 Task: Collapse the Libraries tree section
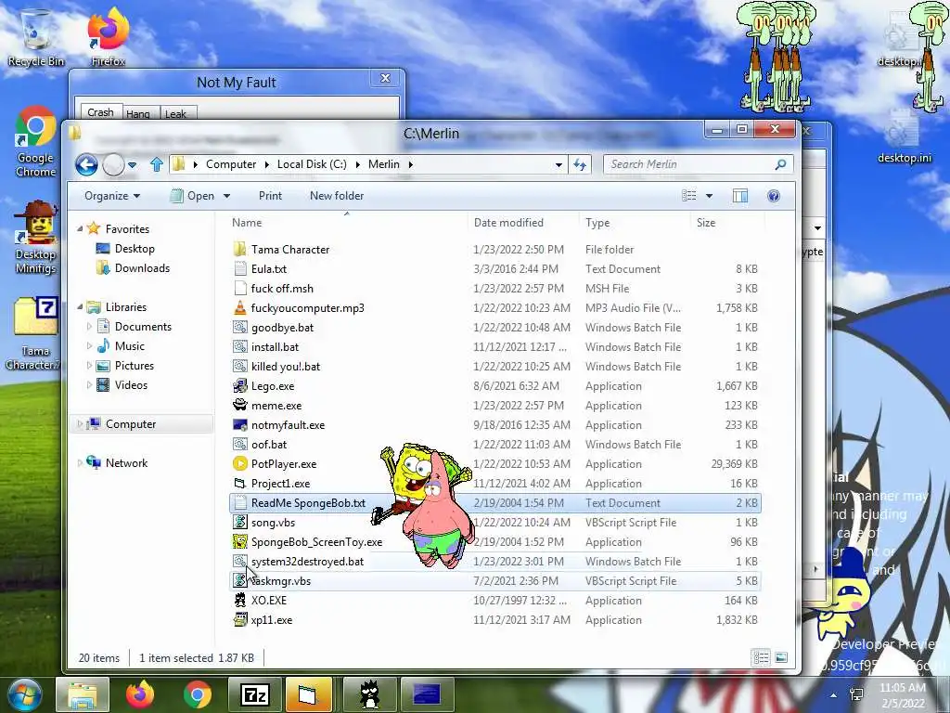80,306
